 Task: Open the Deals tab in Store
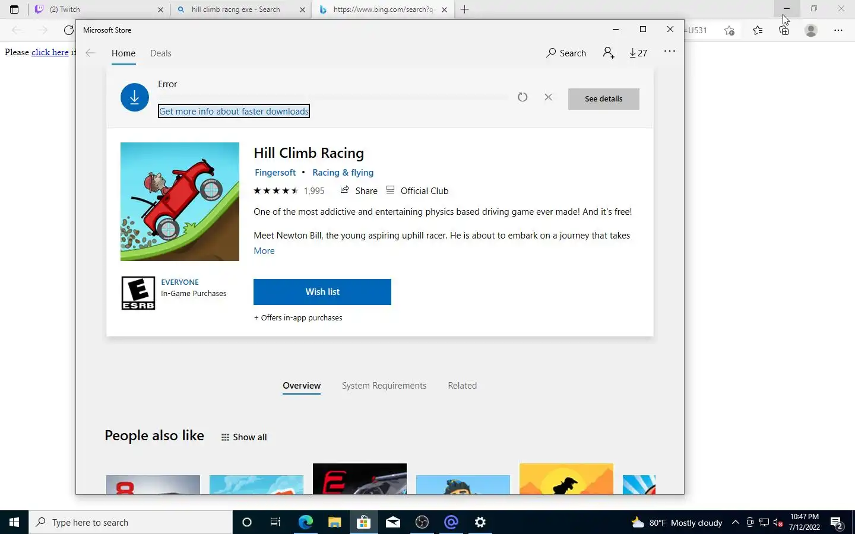pyautogui.click(x=161, y=53)
